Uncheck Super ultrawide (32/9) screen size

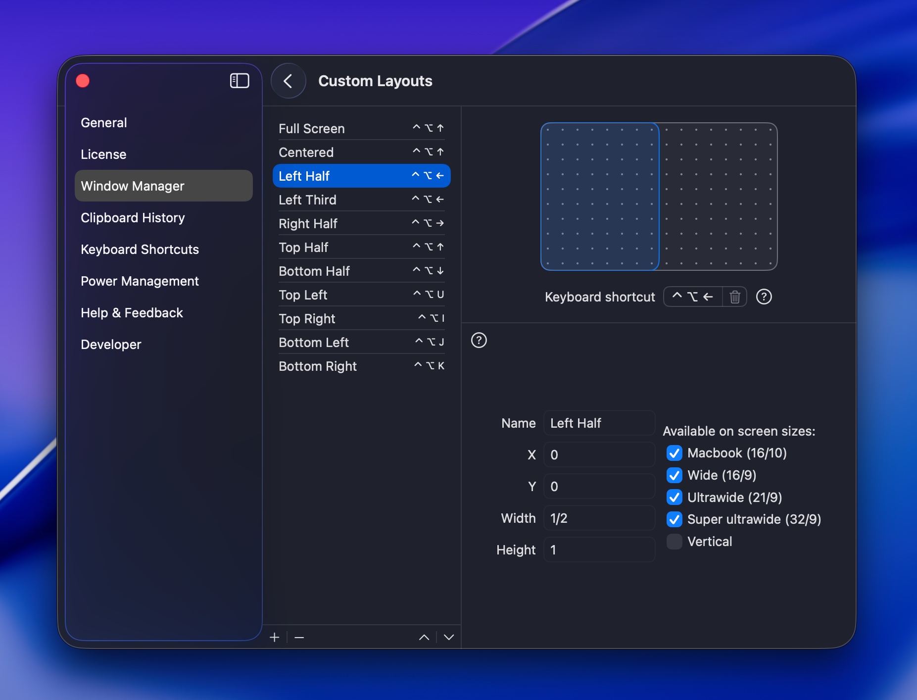[x=674, y=519]
